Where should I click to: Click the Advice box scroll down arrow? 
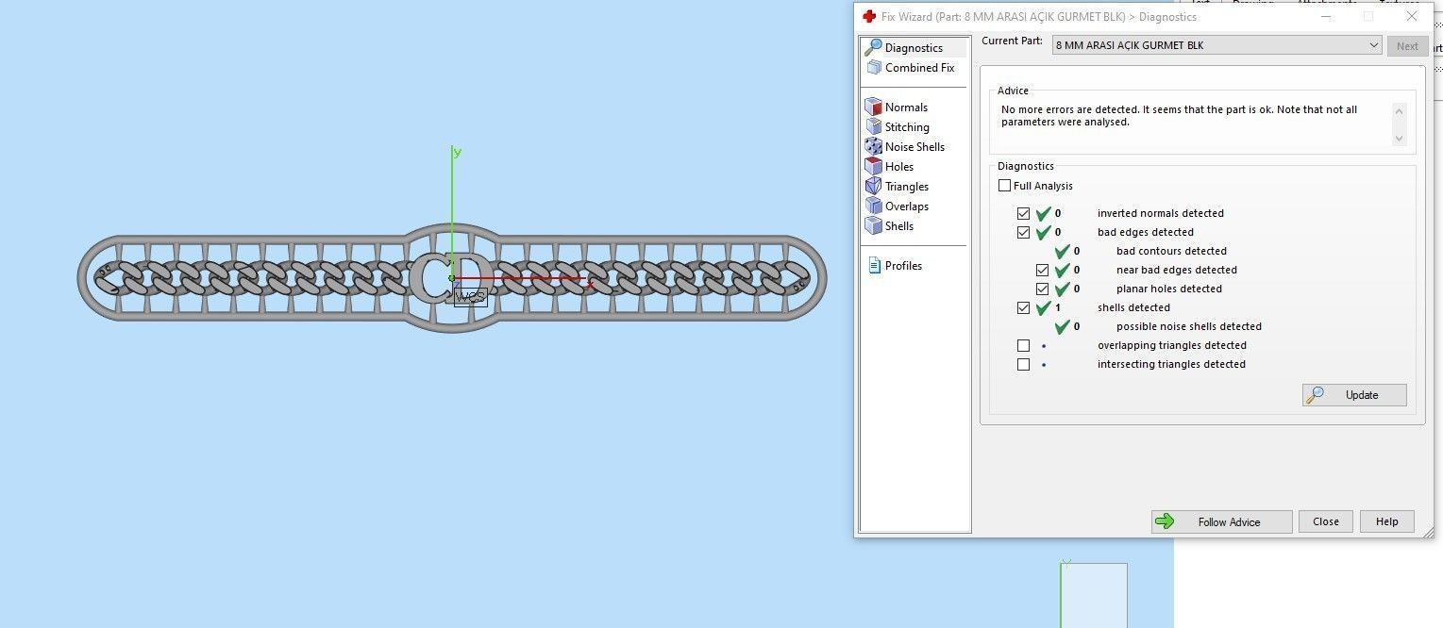click(1399, 139)
